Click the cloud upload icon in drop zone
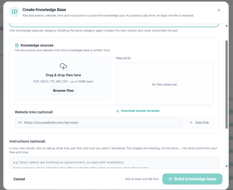Screen dimensions: 233x190 coord(63,66)
